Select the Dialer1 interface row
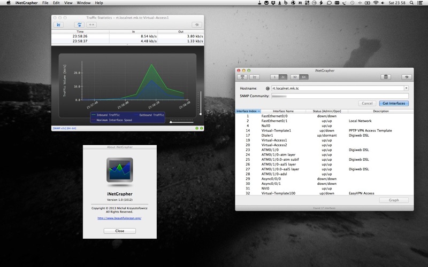Screen dimensions: 428x267 click(324, 135)
